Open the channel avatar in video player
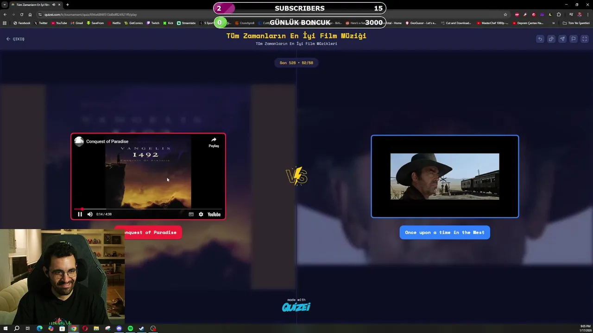The image size is (593, 333). (x=79, y=142)
